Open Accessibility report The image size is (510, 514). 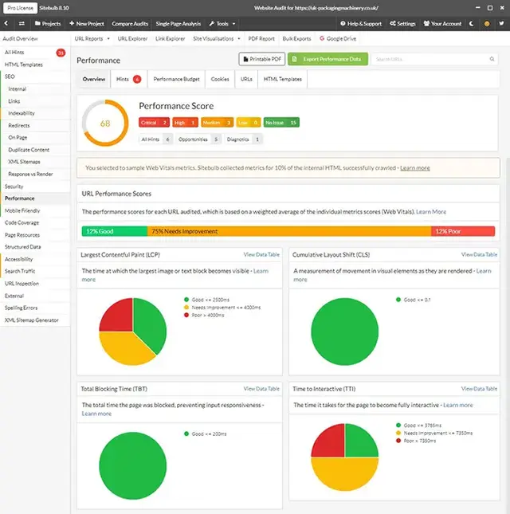click(x=18, y=259)
